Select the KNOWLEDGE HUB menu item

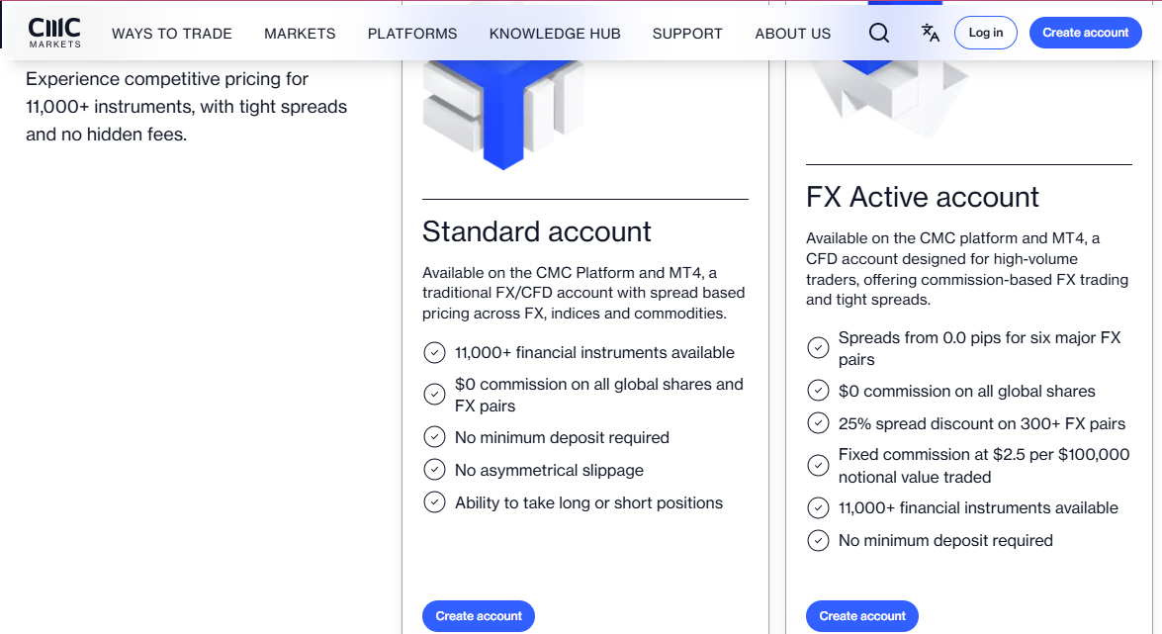point(555,33)
